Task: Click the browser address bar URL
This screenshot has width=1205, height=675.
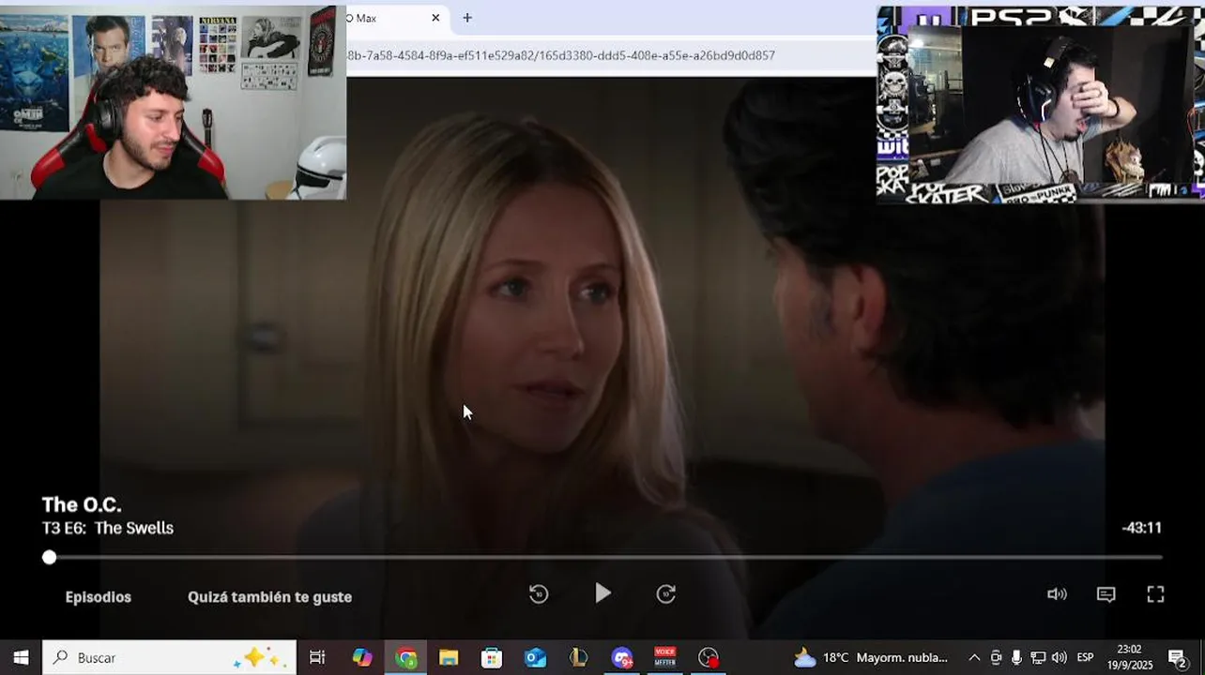Action: click(561, 55)
